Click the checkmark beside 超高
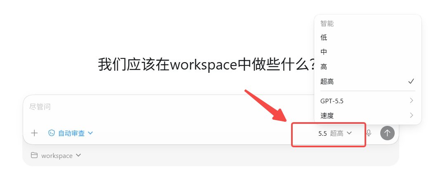Viewport: 443px width, 181px height. [411, 81]
